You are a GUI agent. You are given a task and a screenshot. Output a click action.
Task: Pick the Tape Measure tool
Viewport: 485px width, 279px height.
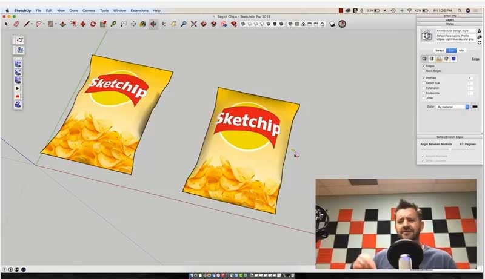click(113, 24)
